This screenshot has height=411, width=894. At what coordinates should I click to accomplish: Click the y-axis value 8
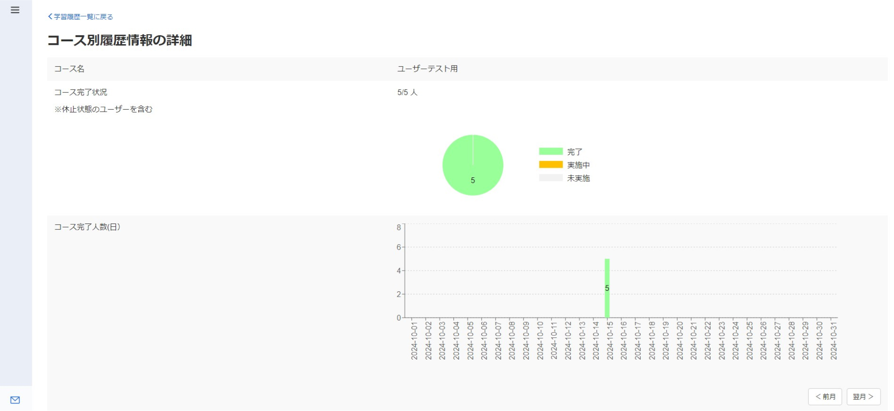399,227
